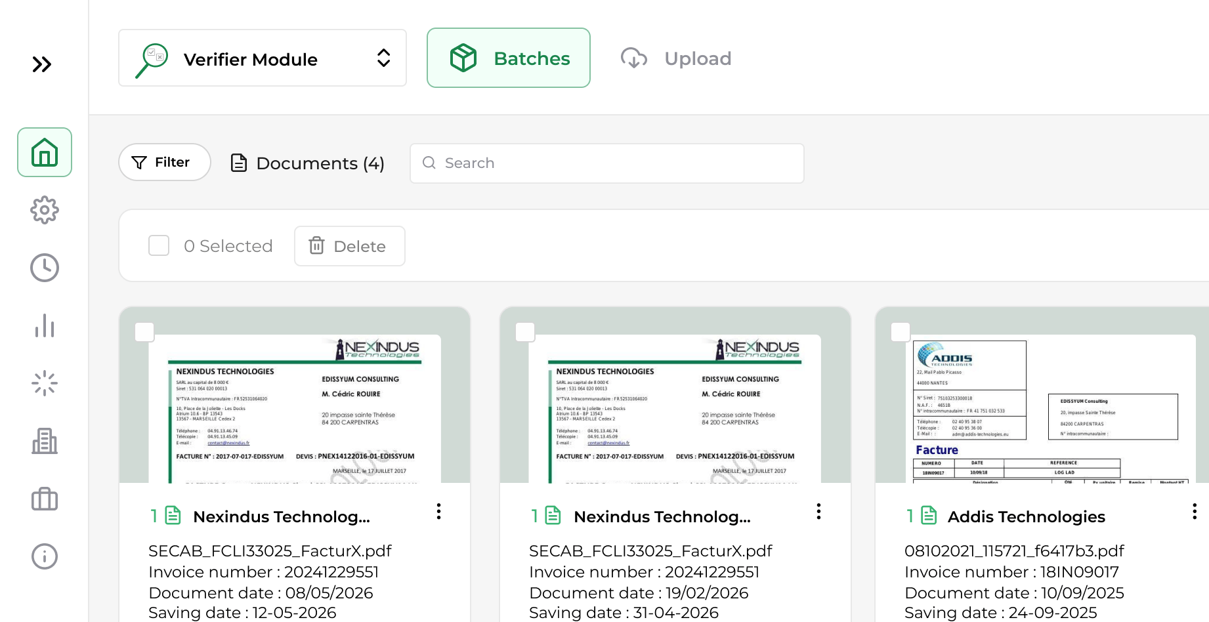1209x622 pixels.
Task: Click the Upload cloud icon
Action: click(x=633, y=58)
